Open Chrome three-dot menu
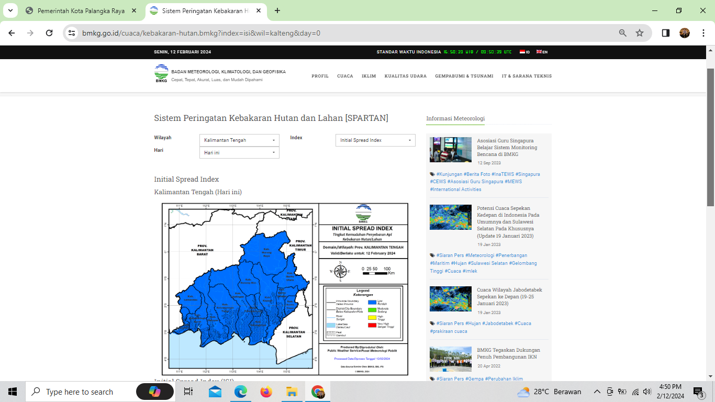 (703, 33)
